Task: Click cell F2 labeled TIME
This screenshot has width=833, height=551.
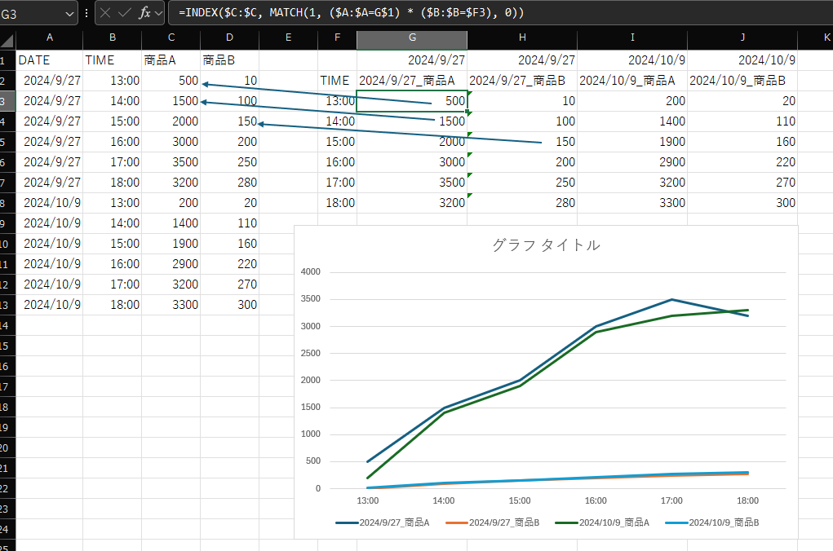Action: [337, 81]
